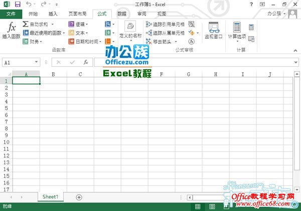The width and height of the screenshot is (301, 211).
Task: Open the Help question mark
Action: point(251,4)
